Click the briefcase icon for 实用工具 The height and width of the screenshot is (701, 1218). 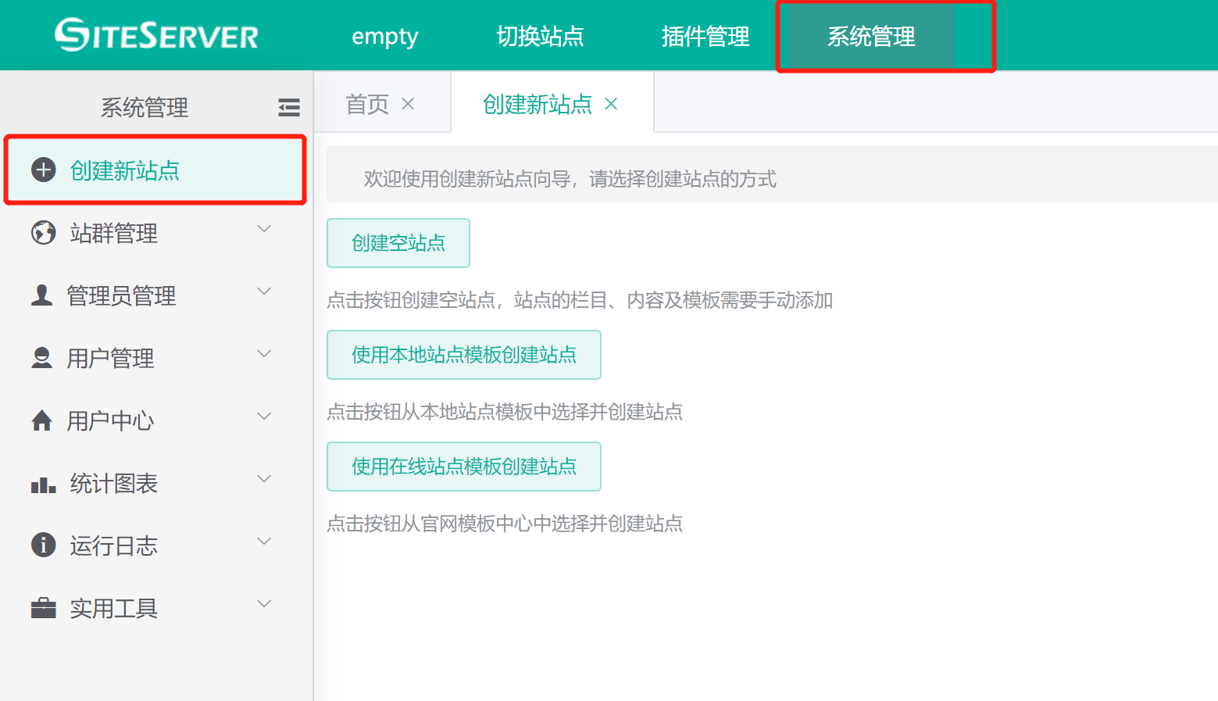pos(44,608)
